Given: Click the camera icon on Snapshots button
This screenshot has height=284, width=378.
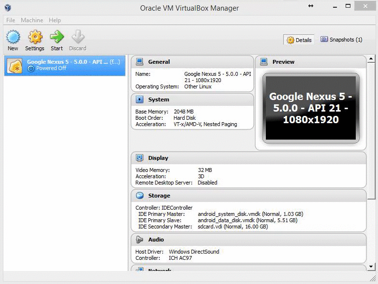Looking at the screenshot, I should pyautogui.click(x=324, y=39).
